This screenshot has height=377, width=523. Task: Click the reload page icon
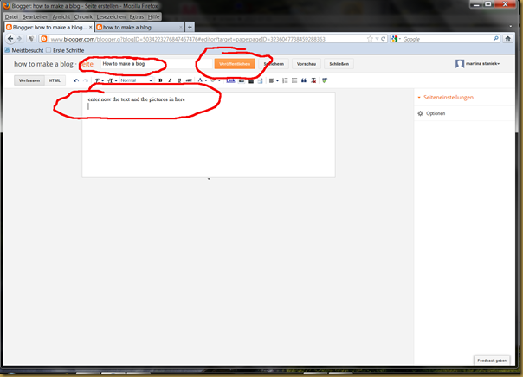point(384,39)
